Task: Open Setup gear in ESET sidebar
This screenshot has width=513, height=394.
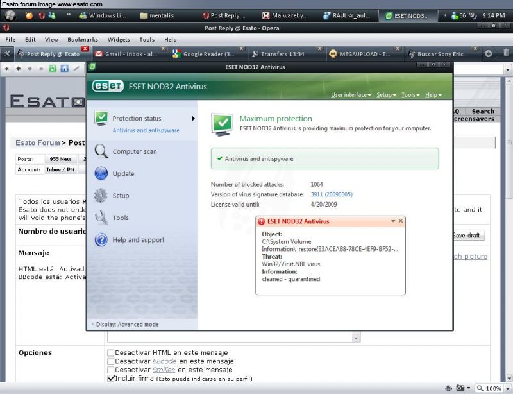Action: coord(101,196)
